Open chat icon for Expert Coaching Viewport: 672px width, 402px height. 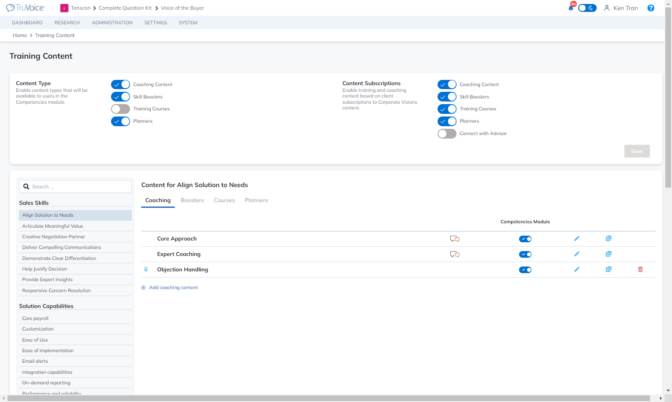(455, 254)
